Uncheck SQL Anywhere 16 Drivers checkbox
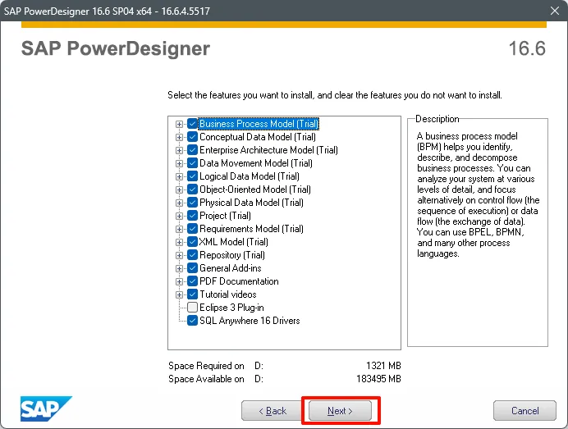 coord(192,321)
